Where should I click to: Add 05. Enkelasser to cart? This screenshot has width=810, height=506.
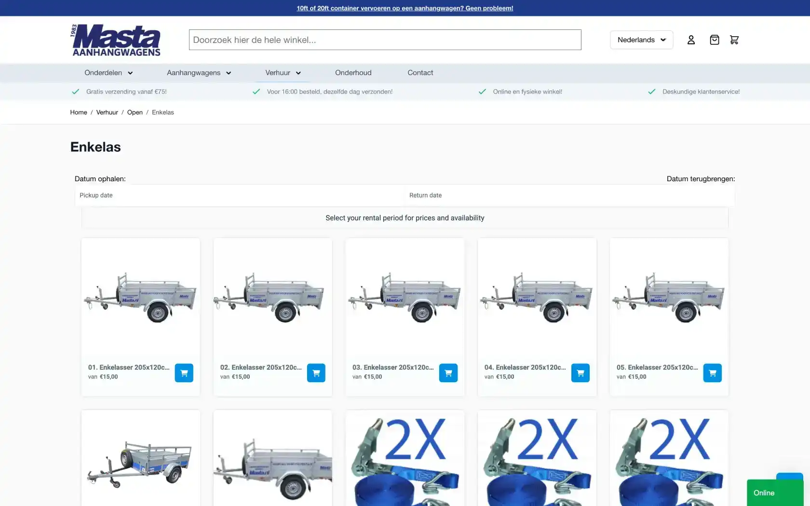[712, 373]
